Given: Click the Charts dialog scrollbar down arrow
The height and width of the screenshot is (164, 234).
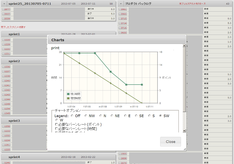Looking at the screenshot, I should coord(184,131).
